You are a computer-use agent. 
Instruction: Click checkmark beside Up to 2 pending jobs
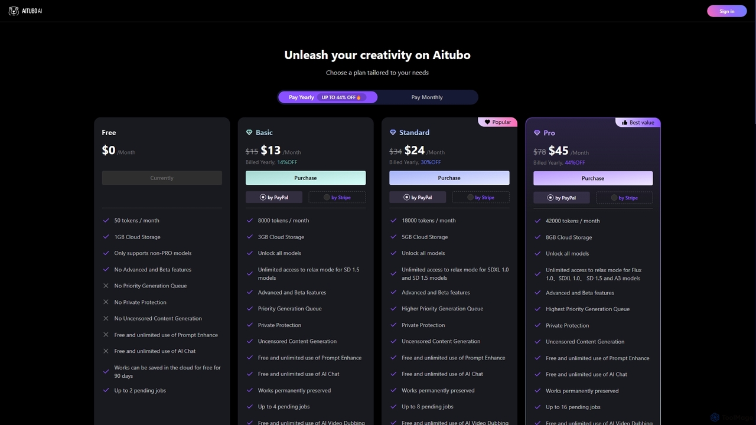tap(106, 390)
